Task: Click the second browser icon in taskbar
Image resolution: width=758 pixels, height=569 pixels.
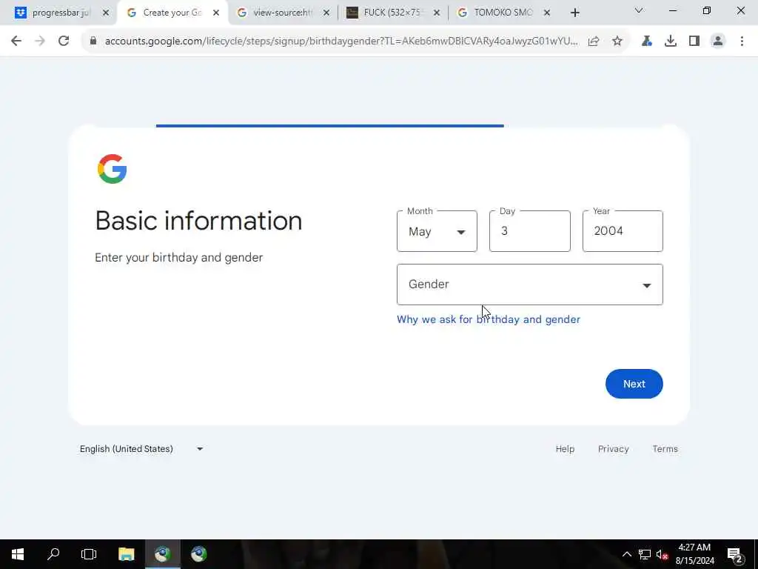Action: click(x=198, y=554)
